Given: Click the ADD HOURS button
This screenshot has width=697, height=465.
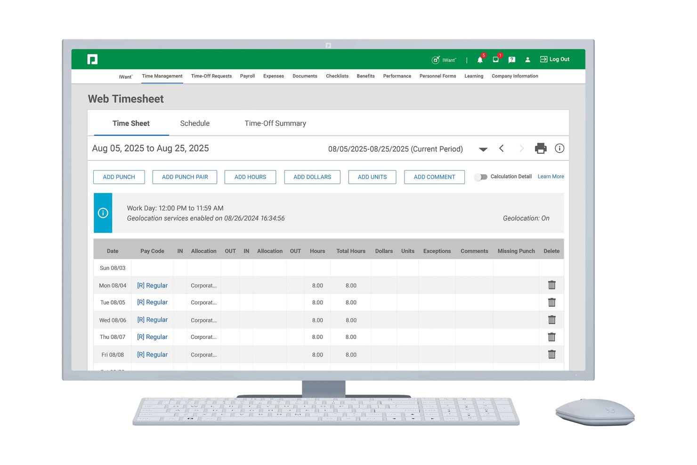Looking at the screenshot, I should [x=250, y=177].
